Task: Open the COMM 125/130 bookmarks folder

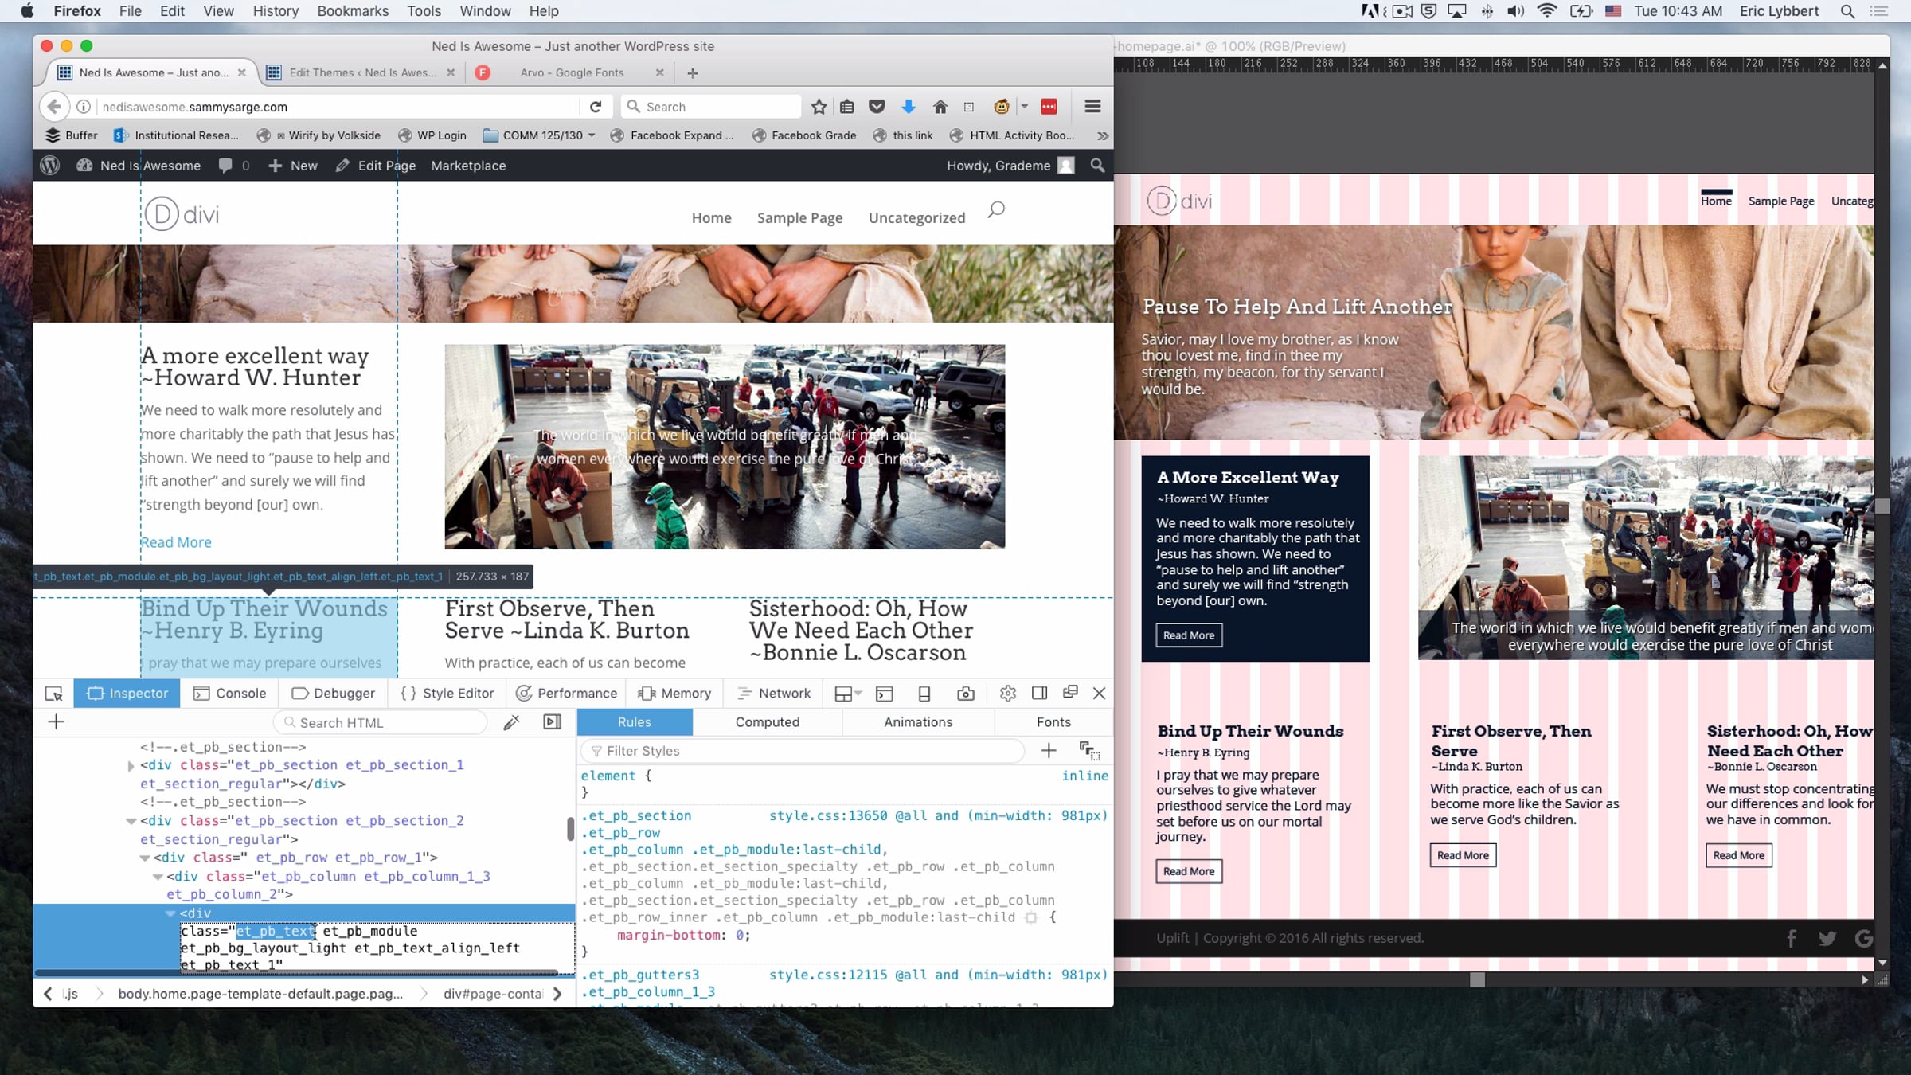Action: (x=539, y=135)
